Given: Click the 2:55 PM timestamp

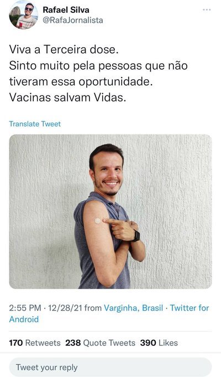Looking at the screenshot, I should tap(25, 308).
